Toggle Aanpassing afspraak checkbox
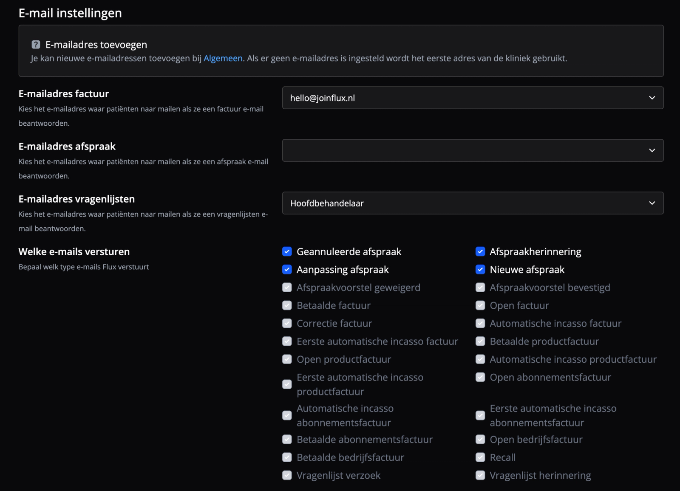 [x=287, y=269]
